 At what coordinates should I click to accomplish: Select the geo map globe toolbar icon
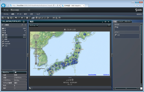pyautogui.click(x=59, y=18)
